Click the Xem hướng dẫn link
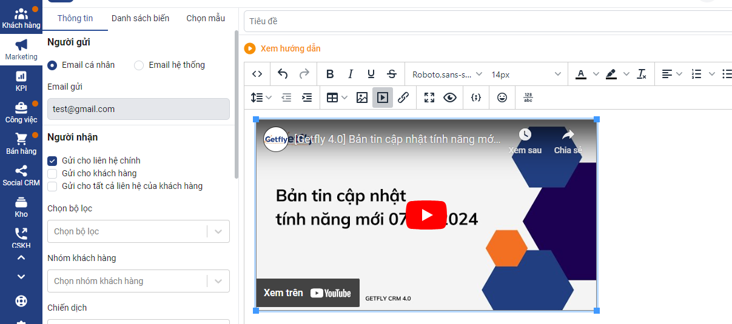Image resolution: width=732 pixels, height=324 pixels. click(290, 48)
